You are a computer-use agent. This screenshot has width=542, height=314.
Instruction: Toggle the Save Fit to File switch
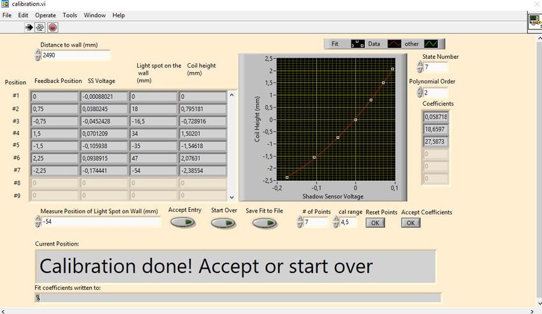pos(264,223)
